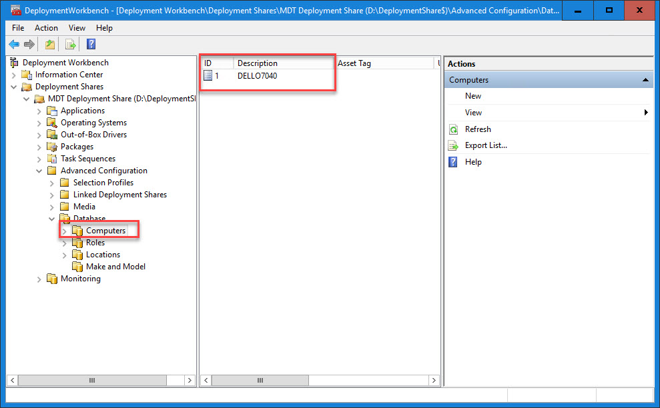Open the File menu

pos(18,28)
